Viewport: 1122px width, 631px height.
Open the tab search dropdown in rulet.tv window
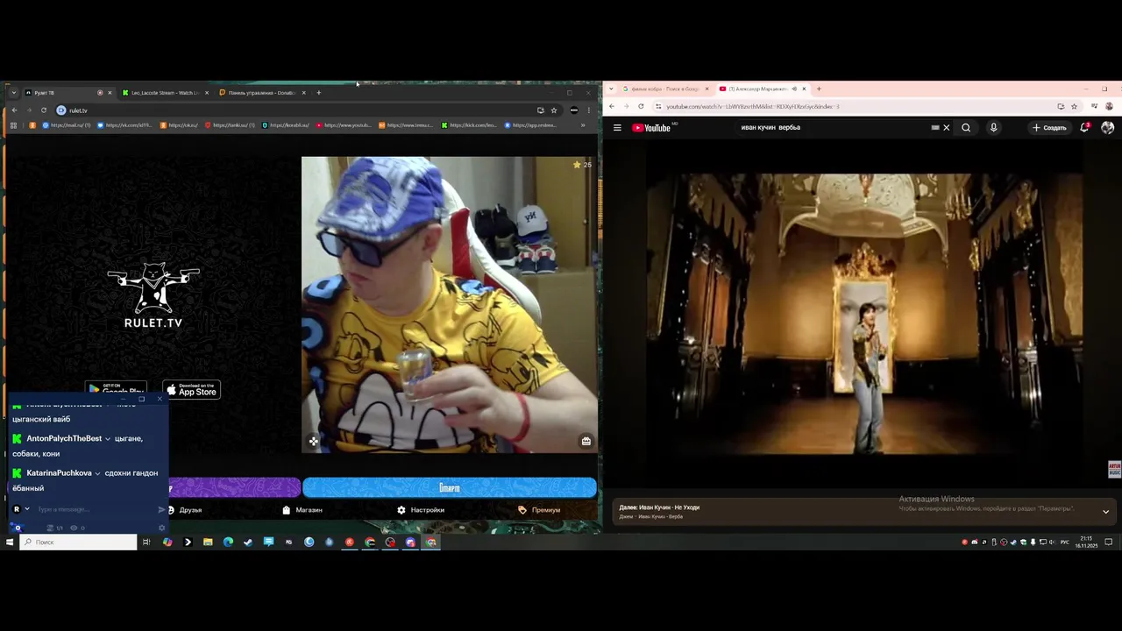(x=13, y=92)
